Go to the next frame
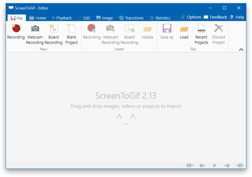Image resolution: width=252 pixels, height=177 pixels. pyautogui.click(x=227, y=165)
